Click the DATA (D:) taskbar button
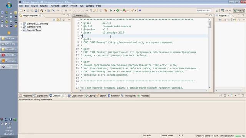This screenshot has width=246, height=138. pos(9,44)
